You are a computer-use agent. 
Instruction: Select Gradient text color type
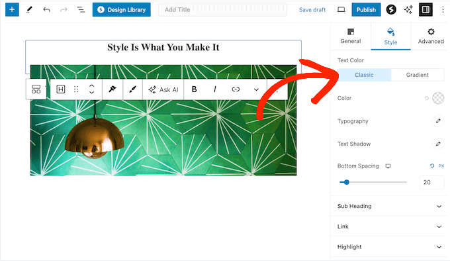(x=418, y=75)
